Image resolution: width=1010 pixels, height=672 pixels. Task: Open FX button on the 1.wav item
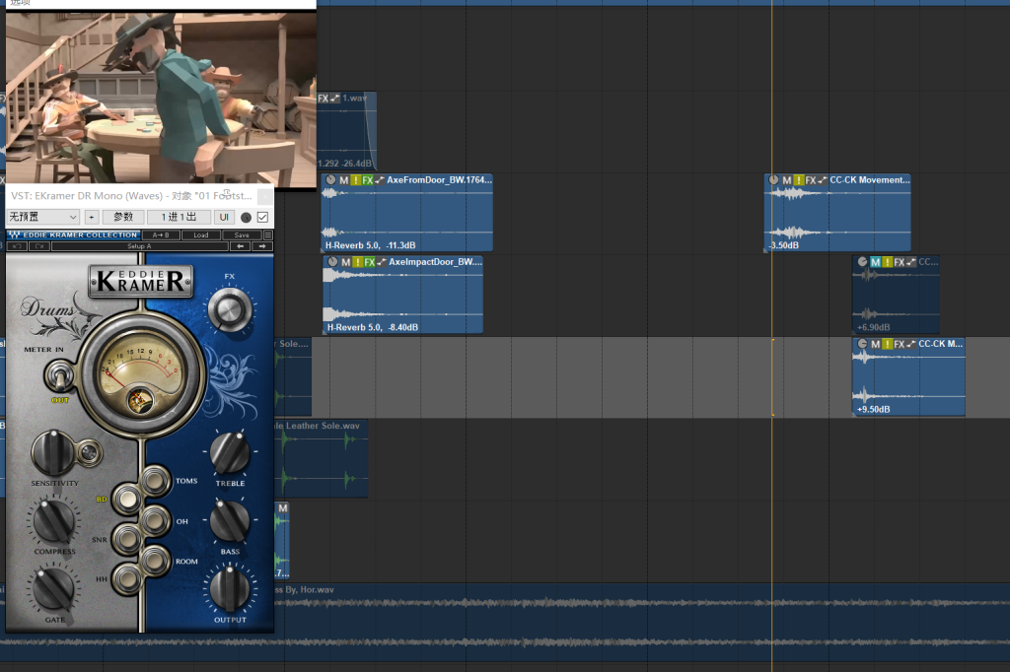[x=324, y=99]
